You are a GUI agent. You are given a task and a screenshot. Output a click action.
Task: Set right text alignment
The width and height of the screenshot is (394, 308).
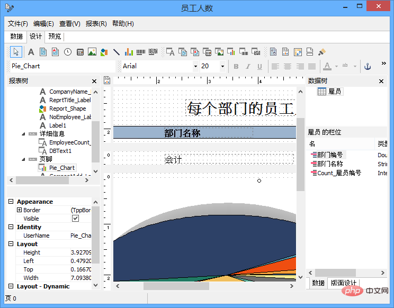(300, 66)
